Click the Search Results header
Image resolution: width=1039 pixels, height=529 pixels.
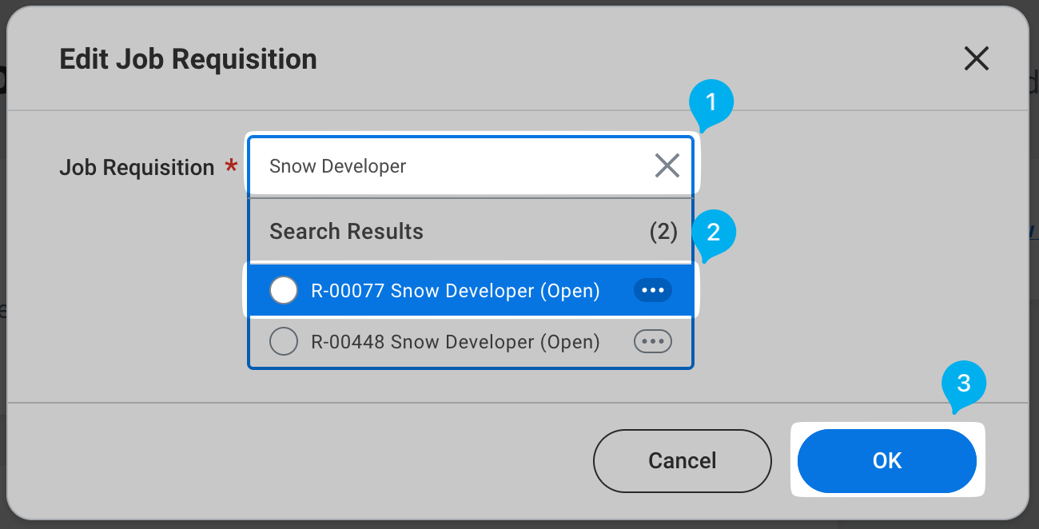point(346,232)
